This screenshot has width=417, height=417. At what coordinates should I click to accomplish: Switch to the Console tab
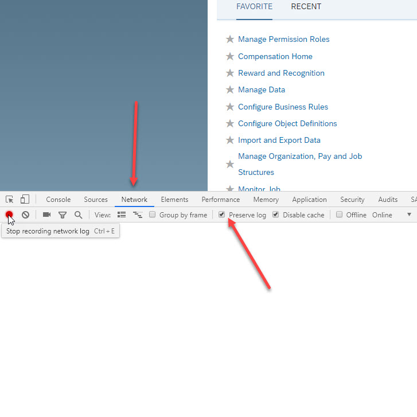click(x=59, y=200)
